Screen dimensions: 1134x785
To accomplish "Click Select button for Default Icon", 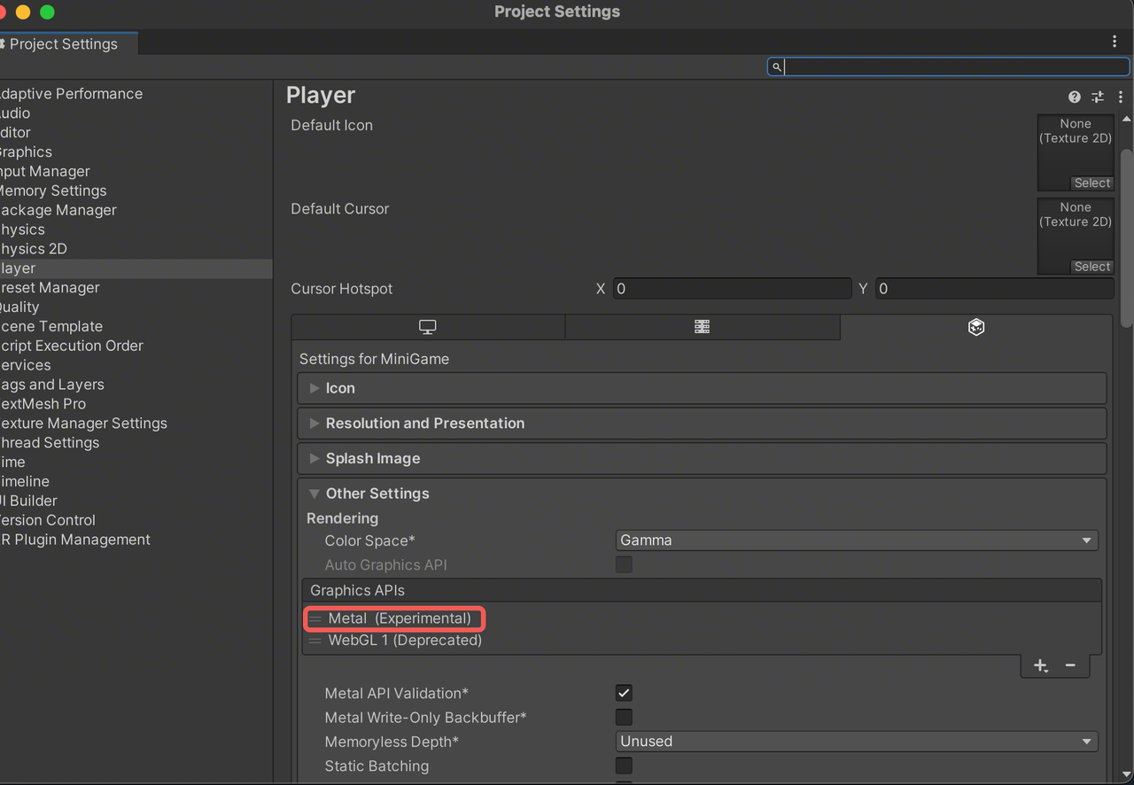I will click(x=1091, y=183).
